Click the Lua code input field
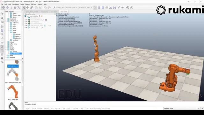This screenshot has height=115, width=204. click(x=93, y=108)
